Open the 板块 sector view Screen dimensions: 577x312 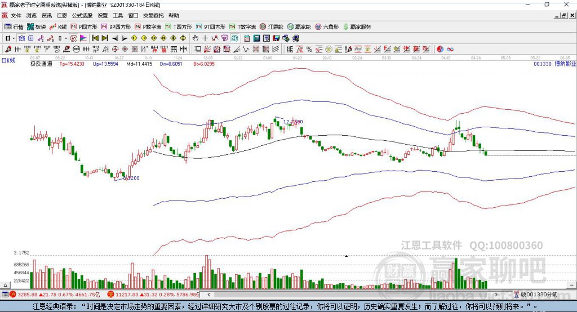click(x=37, y=27)
